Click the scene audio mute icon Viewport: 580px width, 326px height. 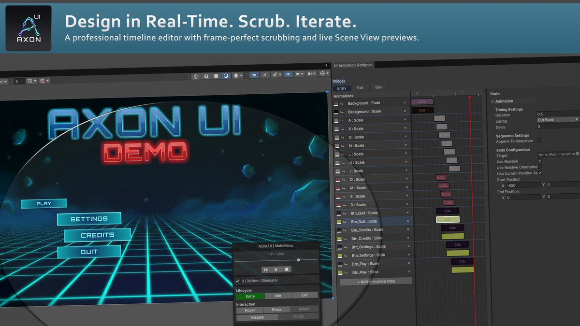[x=265, y=75]
